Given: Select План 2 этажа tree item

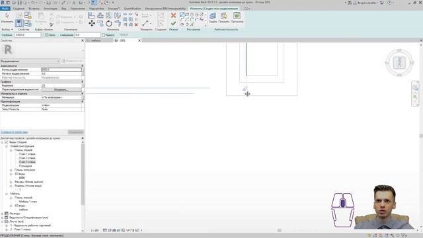Looking at the screenshot, I should [27, 158].
